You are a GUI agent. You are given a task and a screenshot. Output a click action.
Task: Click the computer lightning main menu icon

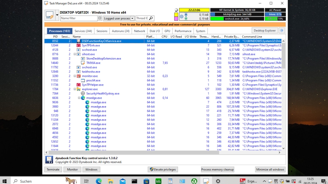pyautogui.click(x=50, y=15)
